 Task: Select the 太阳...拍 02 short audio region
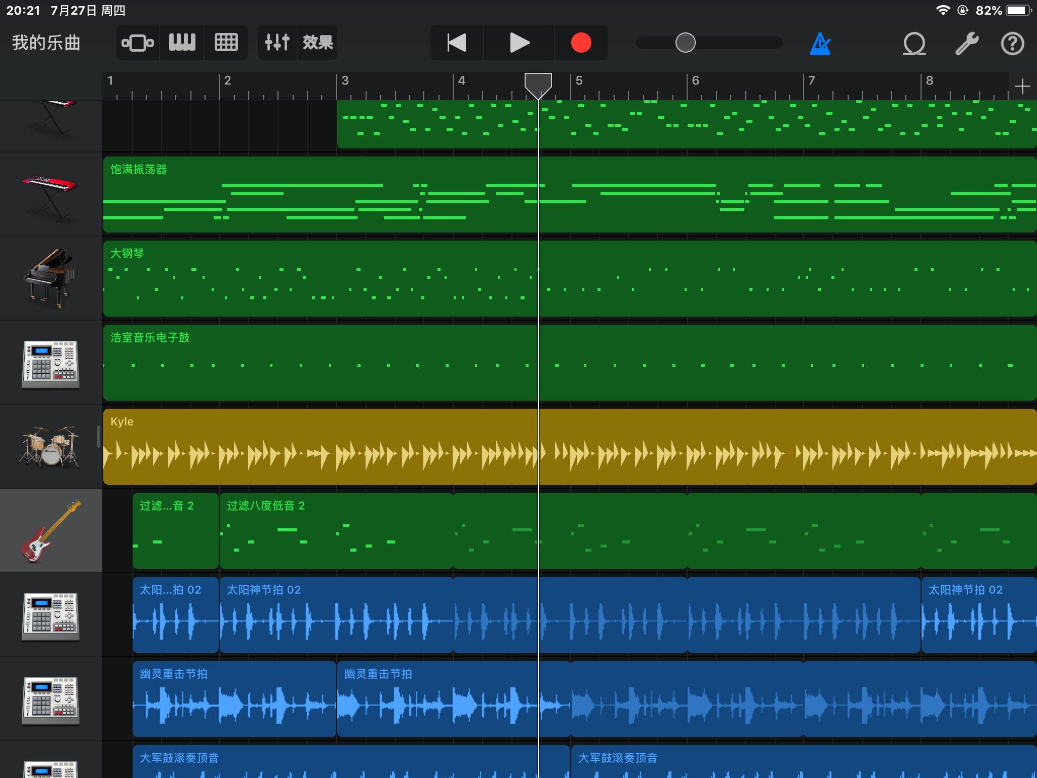(x=176, y=615)
